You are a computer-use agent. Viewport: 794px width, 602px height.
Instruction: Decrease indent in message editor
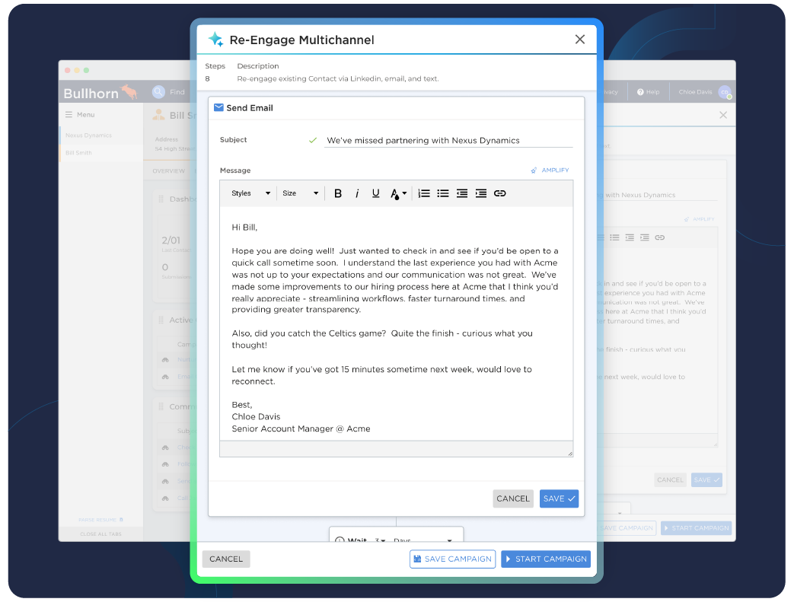(462, 193)
